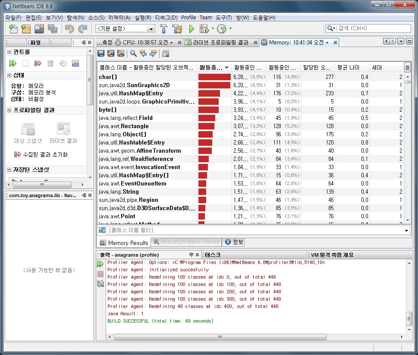Open the Profile Project dropdown arrow
Image resolution: width=418 pixels, height=355 pixels.
[231, 28]
